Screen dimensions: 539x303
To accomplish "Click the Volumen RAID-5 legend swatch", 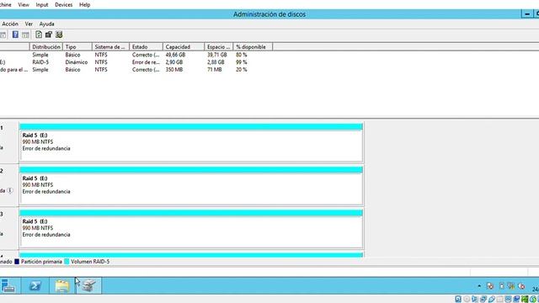I will (x=67, y=262).
